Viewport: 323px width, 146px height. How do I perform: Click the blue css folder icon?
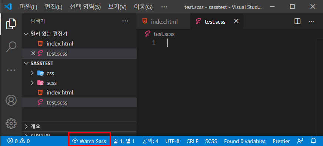[40, 73]
